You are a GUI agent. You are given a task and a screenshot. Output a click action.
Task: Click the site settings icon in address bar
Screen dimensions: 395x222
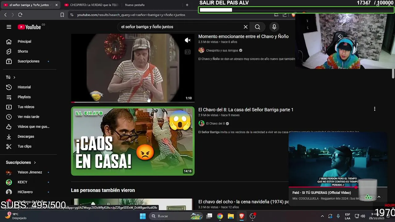coord(72,15)
